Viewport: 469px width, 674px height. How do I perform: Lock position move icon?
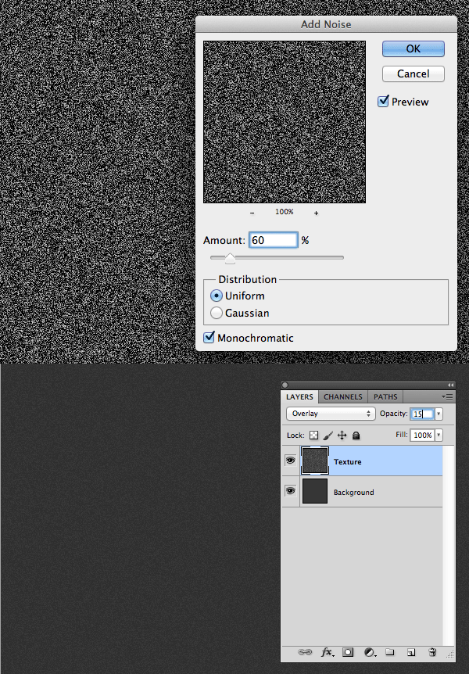tap(342, 436)
